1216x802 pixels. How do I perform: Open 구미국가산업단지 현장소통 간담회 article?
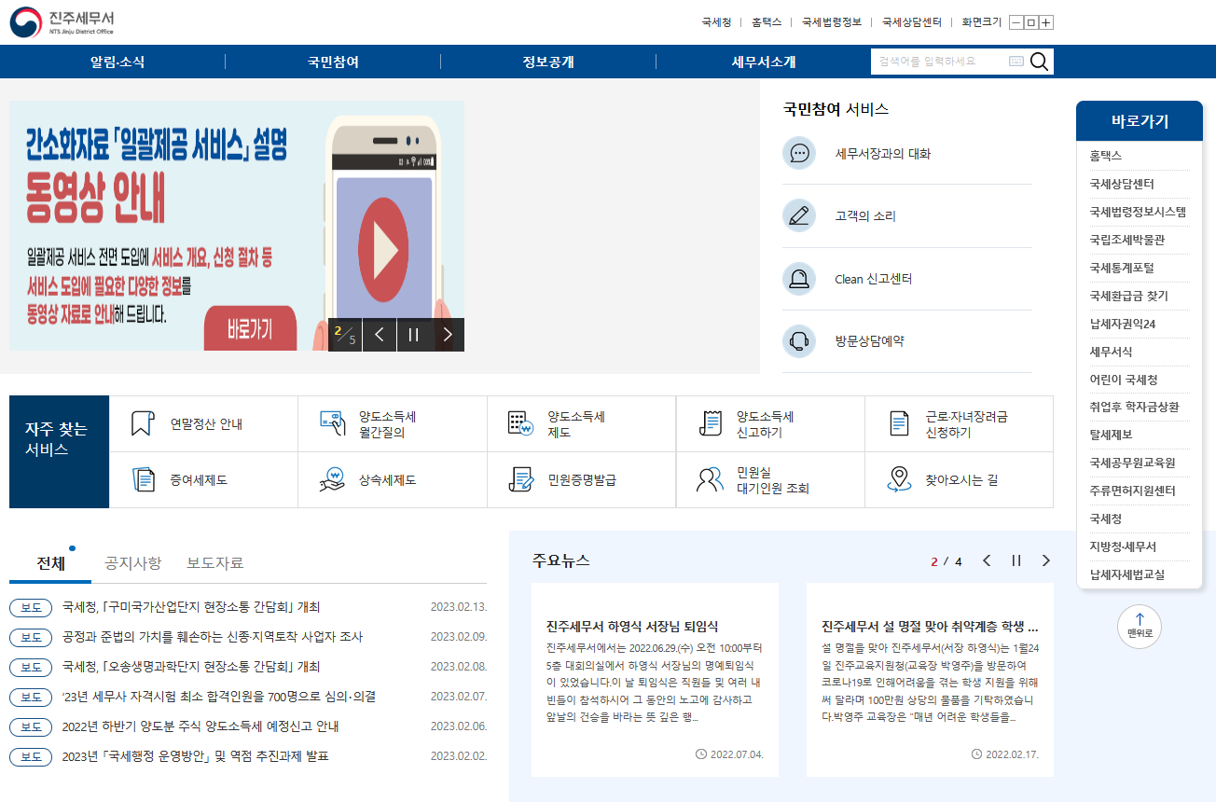[191, 607]
